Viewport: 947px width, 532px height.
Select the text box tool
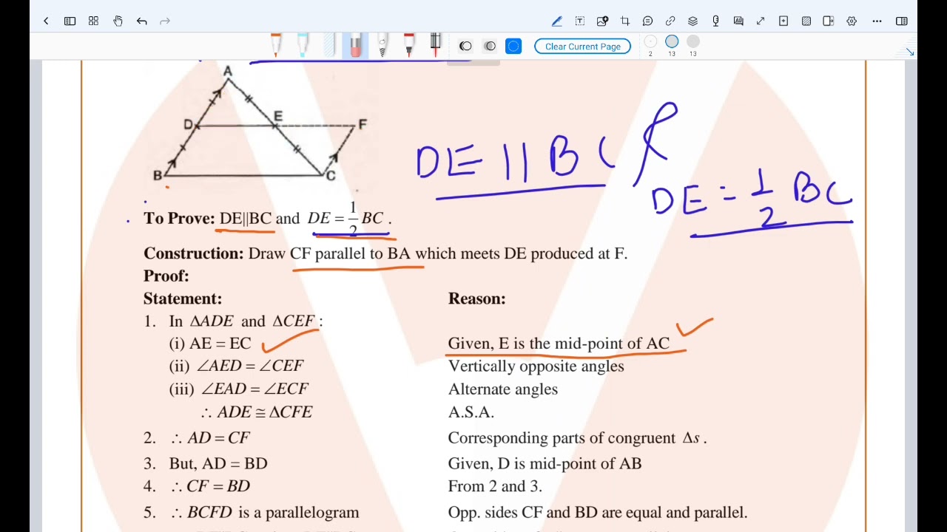tap(579, 21)
